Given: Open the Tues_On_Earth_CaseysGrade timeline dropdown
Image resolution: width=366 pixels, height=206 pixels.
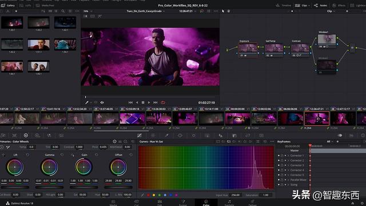Looking at the screenshot, I should tap(146, 11).
